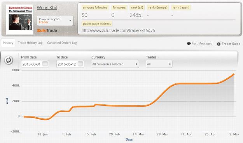Switch to the History tab
Screen dimensions: 243x143
pyautogui.click(x=8, y=43)
